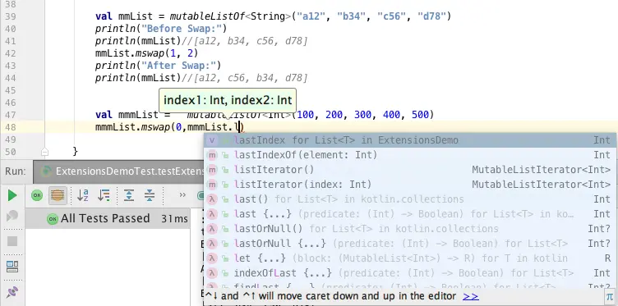Choose lastOrNull {...} predicate completion

[410, 244]
